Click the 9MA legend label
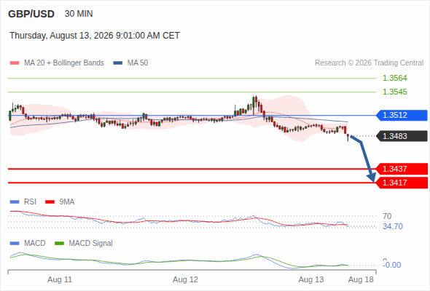 (67, 202)
